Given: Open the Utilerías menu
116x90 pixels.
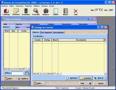Looking at the screenshot, I should (x=37, y=6).
